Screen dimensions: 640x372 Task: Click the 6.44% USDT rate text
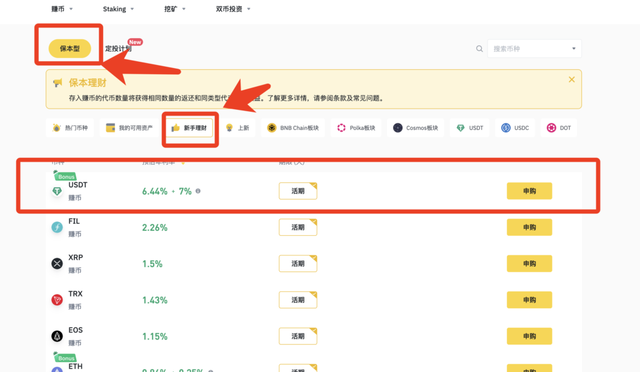tap(155, 192)
